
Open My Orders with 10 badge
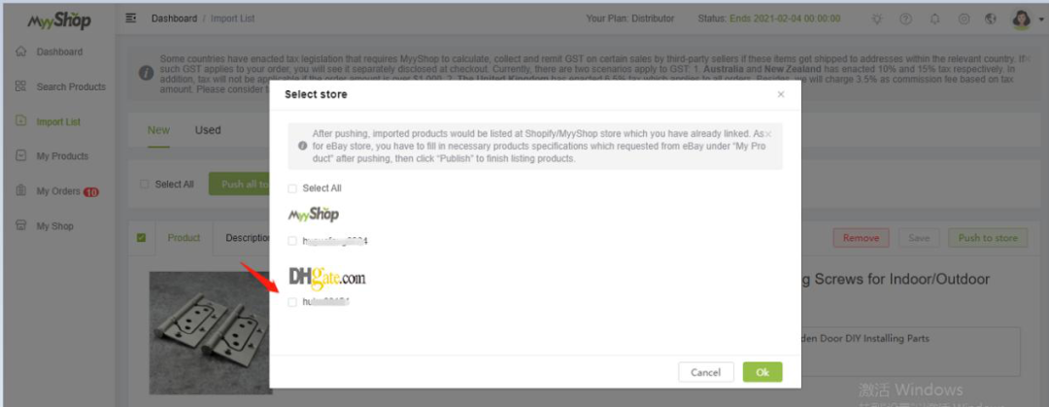pos(57,191)
